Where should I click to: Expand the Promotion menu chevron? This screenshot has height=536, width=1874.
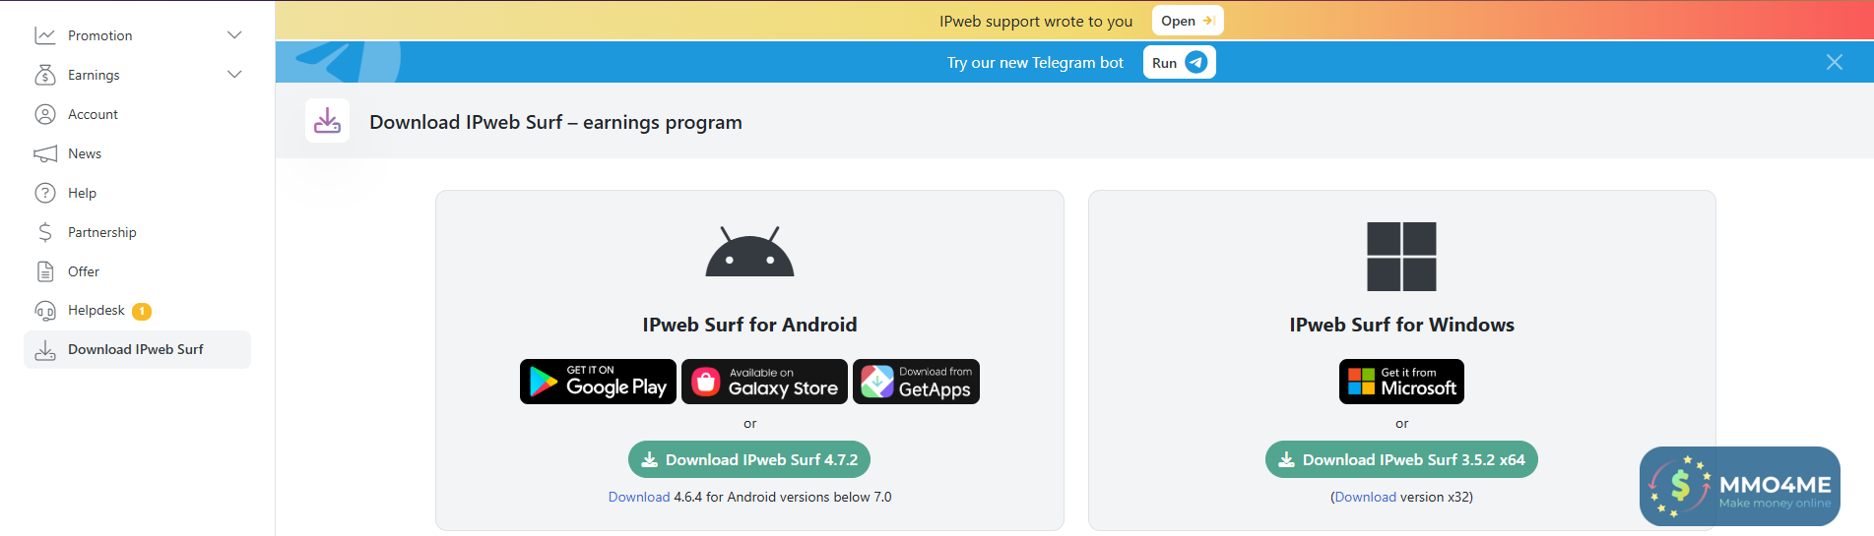(x=234, y=35)
